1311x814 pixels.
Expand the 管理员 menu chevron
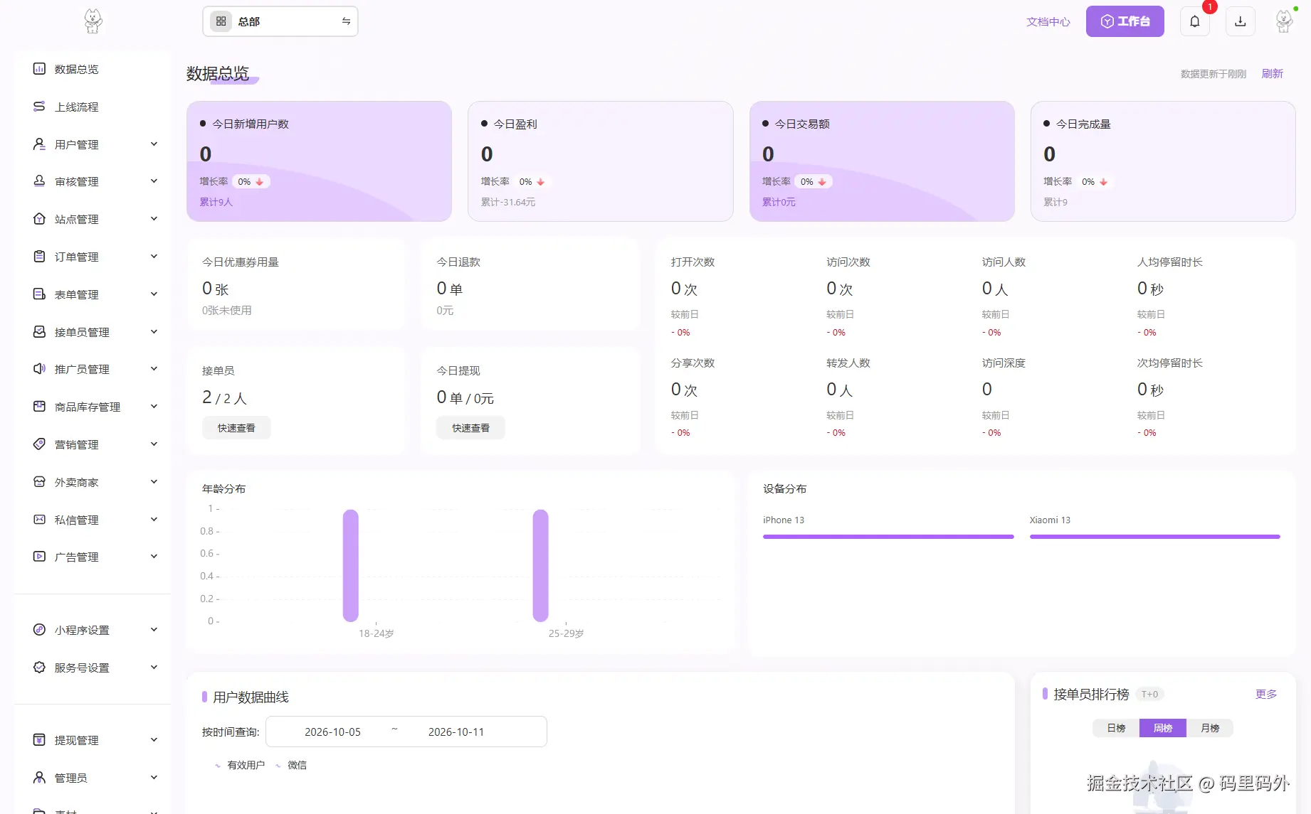(154, 778)
